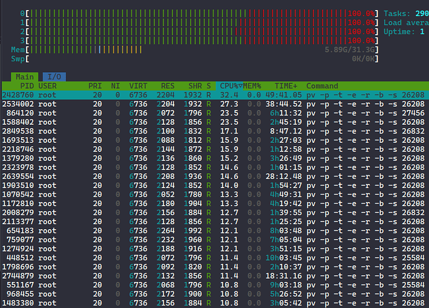Click the Load average text
429x308 pixels.
pyautogui.click(x=406, y=22)
